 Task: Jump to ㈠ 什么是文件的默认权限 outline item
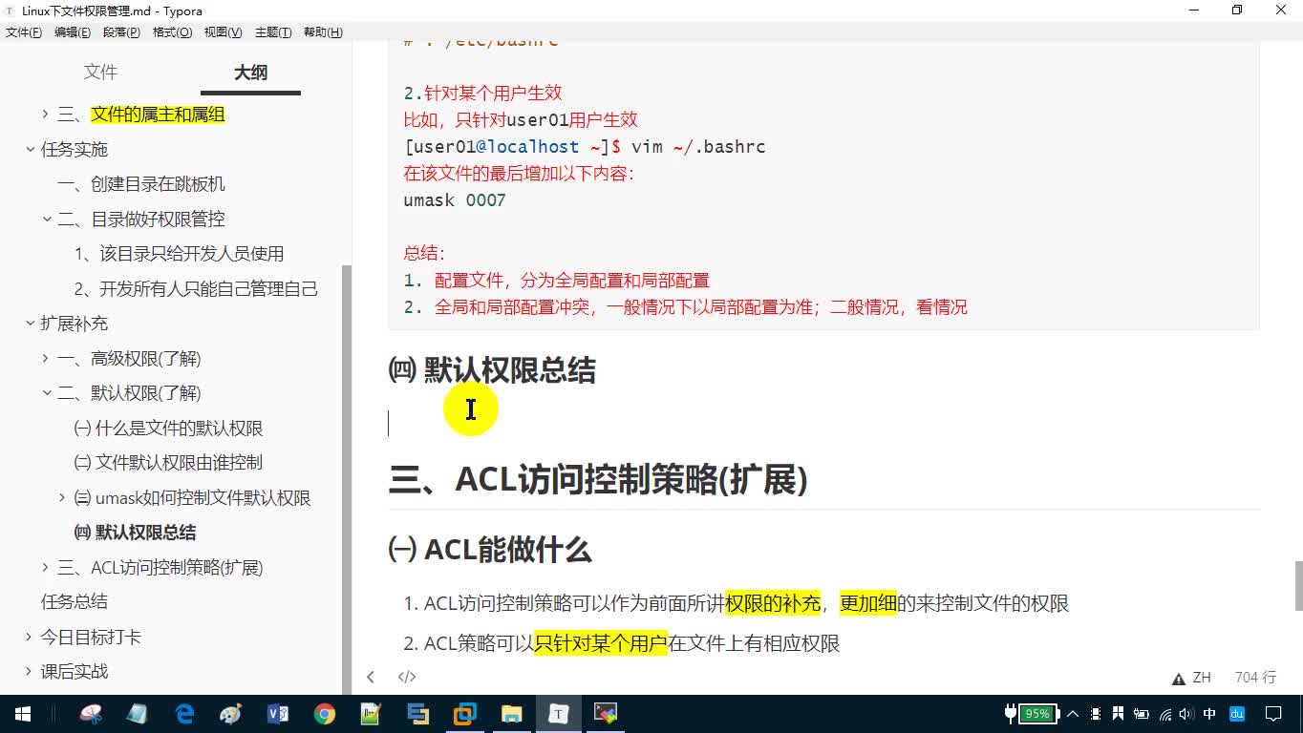168,429
